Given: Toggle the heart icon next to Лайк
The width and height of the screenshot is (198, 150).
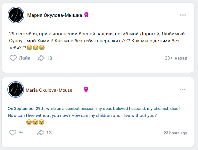Looking at the screenshot, I should coord(13,58).
